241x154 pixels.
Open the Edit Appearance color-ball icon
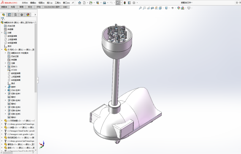click(x=179, y=8)
